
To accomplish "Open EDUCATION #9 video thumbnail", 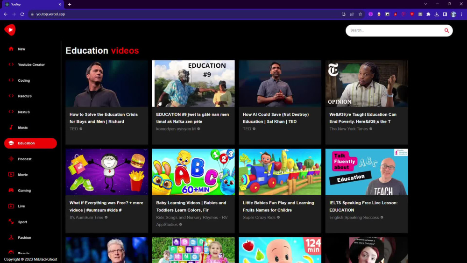I will point(193,84).
